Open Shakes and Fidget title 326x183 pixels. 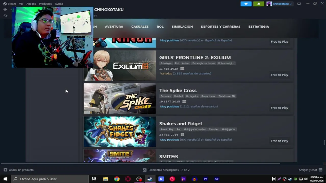tap(181, 124)
